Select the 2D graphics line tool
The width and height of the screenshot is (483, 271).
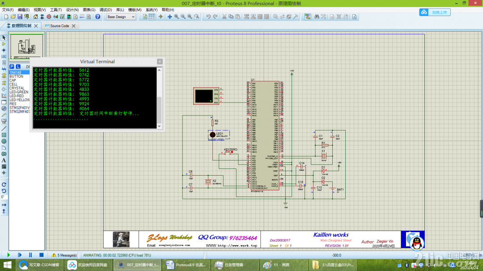pos(4,129)
